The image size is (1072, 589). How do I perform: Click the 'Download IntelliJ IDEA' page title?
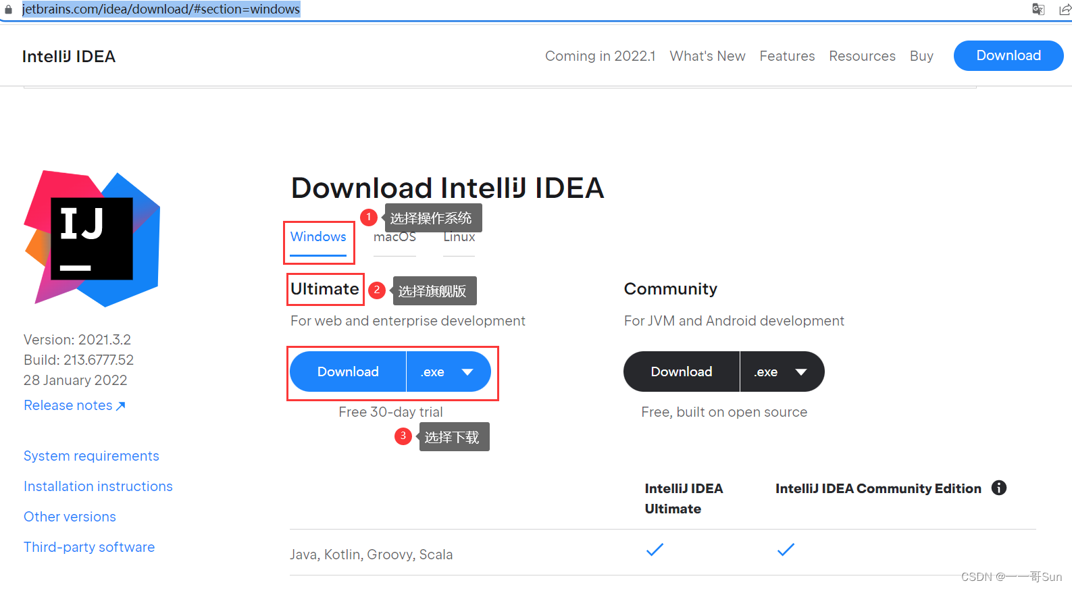pos(447,188)
